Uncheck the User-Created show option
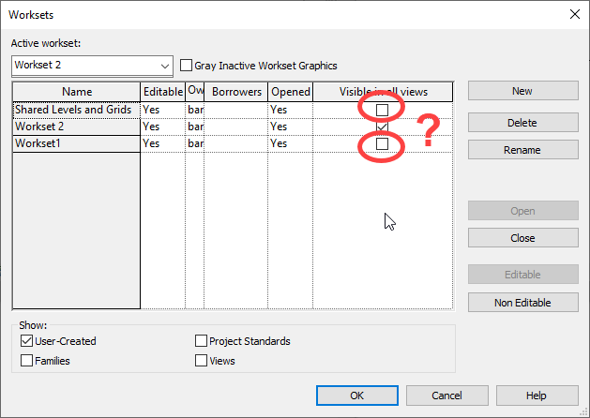Image resolution: width=590 pixels, height=418 pixels. [x=26, y=341]
